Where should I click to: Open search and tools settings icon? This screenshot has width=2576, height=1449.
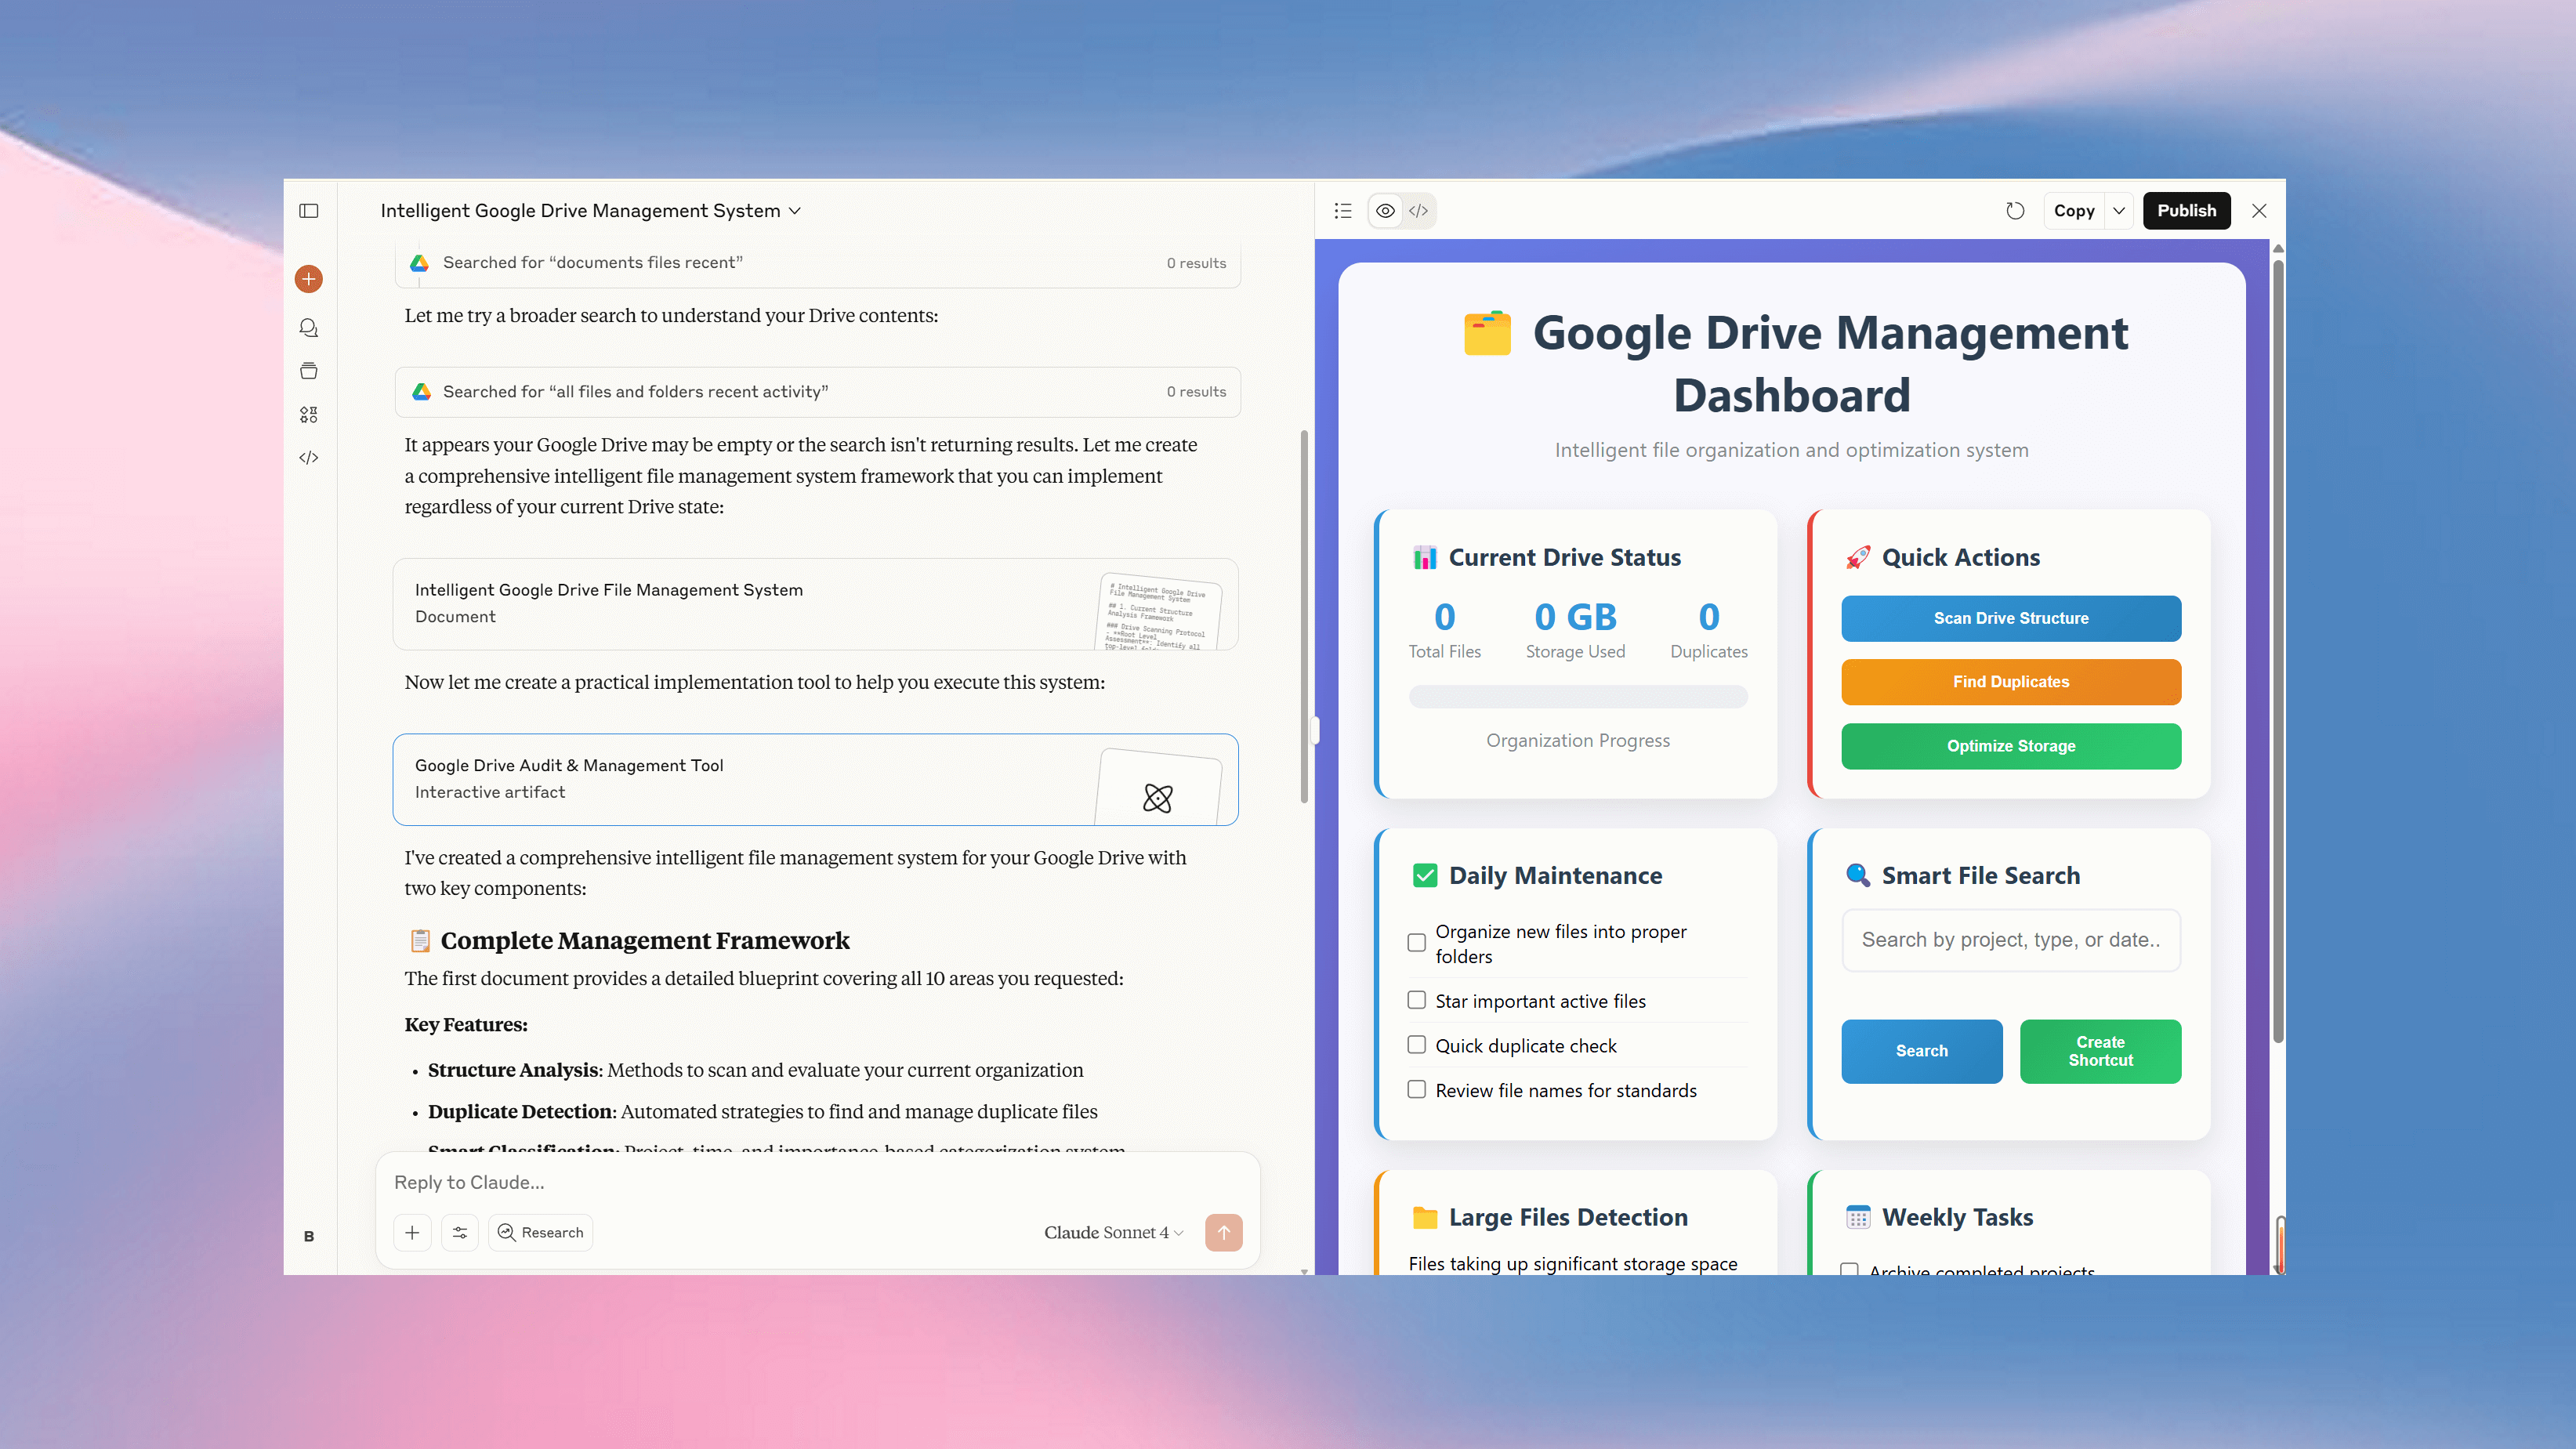click(x=460, y=1233)
